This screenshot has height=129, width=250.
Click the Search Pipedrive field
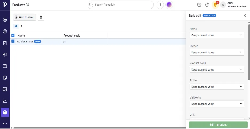coord(120,5)
